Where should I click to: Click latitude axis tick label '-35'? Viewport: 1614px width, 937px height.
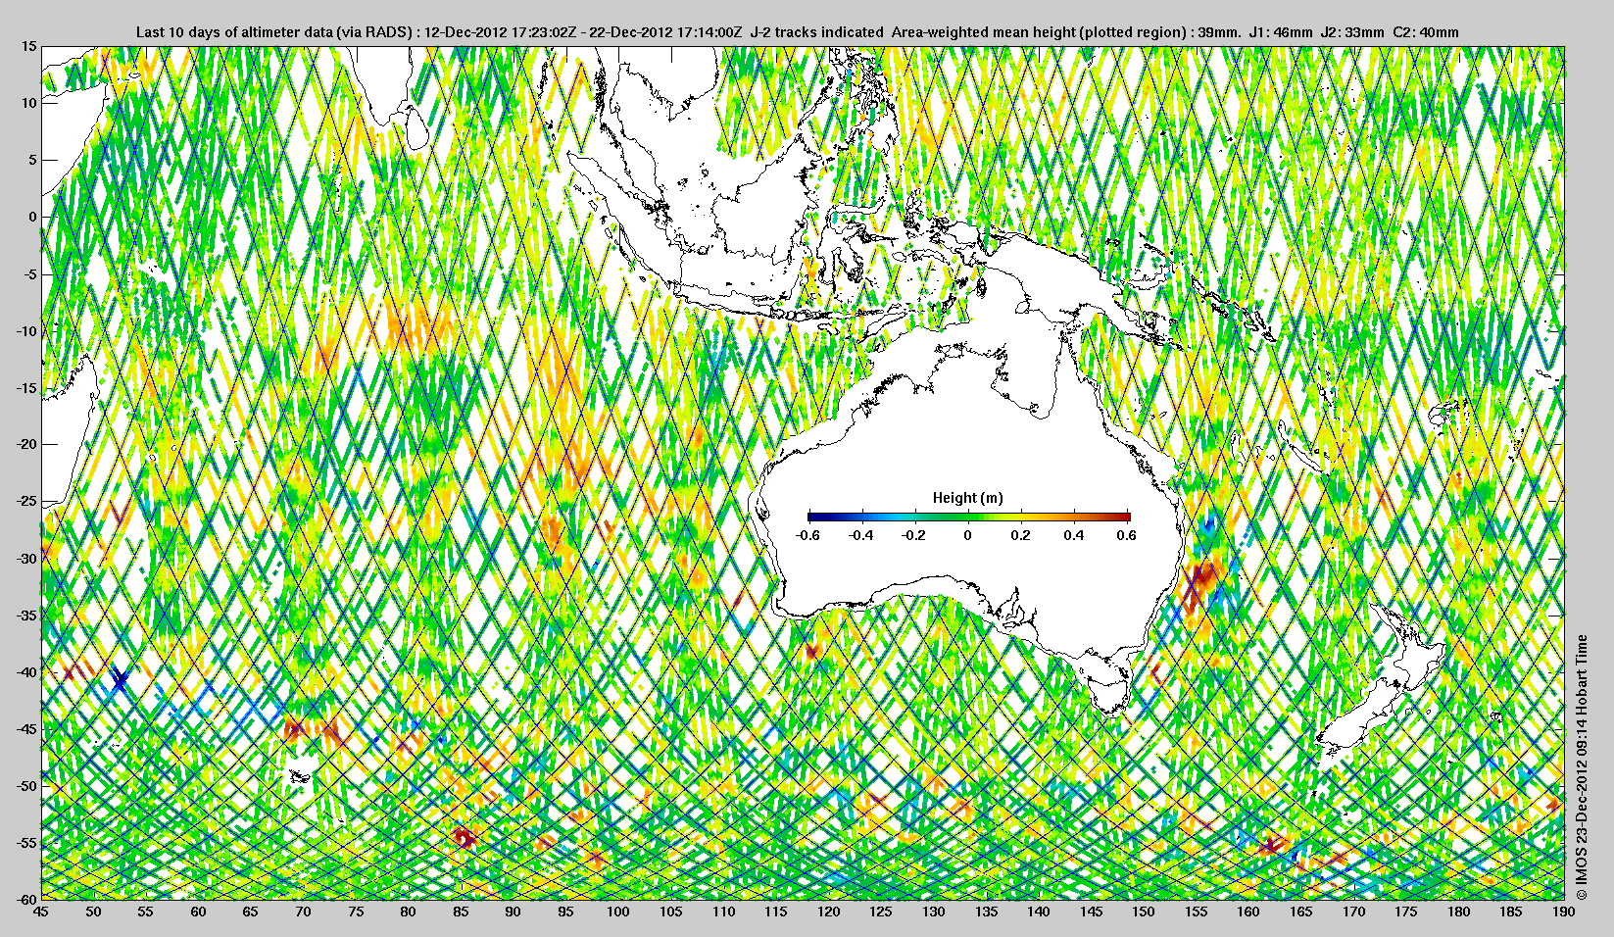pyautogui.click(x=26, y=616)
